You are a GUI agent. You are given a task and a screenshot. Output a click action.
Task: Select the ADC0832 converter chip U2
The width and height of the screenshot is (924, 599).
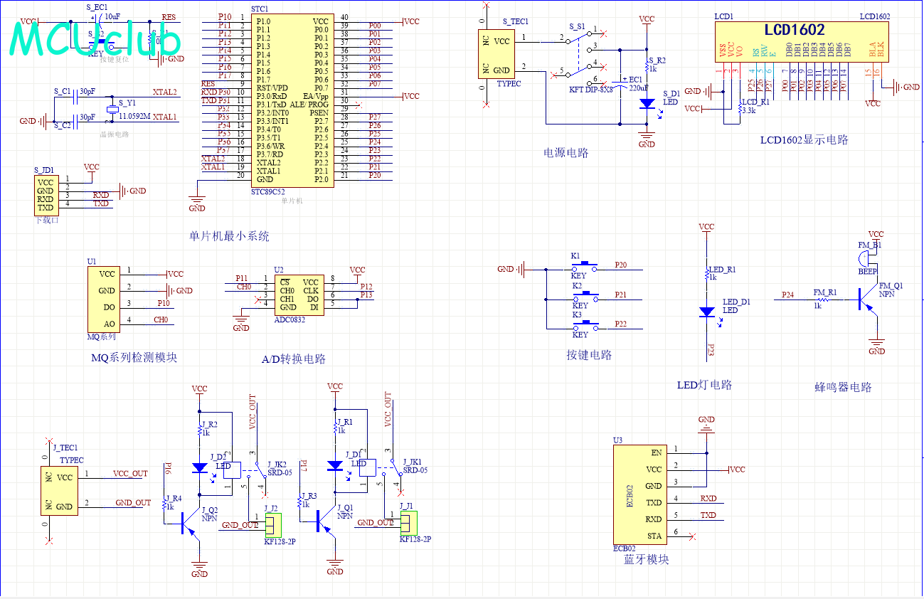click(298, 295)
